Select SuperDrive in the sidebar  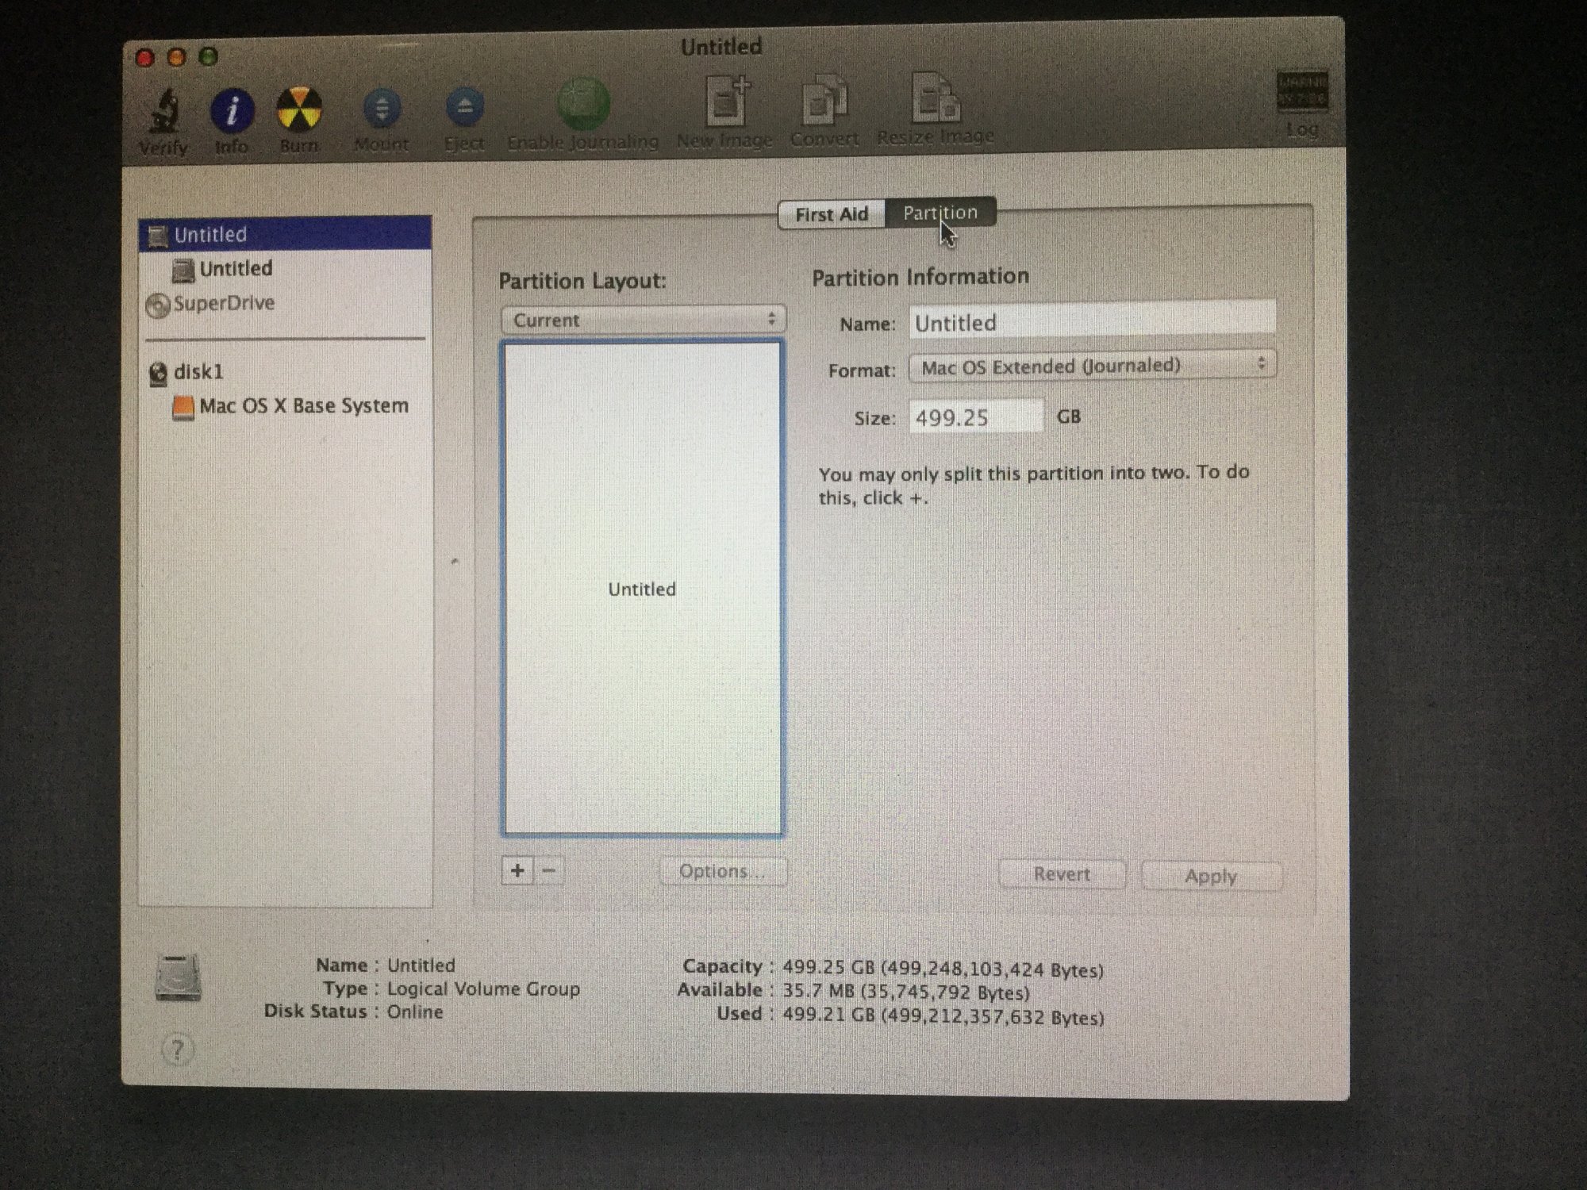pos(223,303)
